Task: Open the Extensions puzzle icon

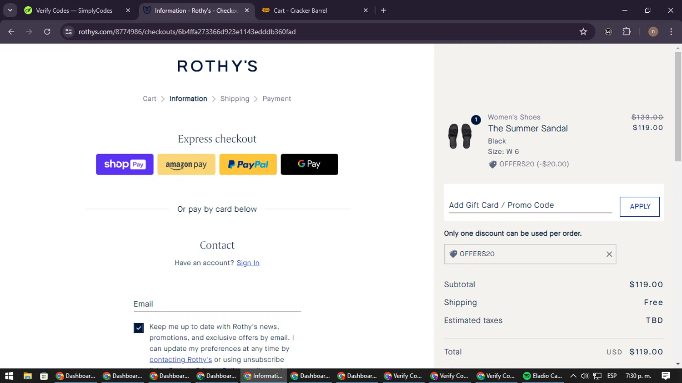Action: pyautogui.click(x=627, y=32)
